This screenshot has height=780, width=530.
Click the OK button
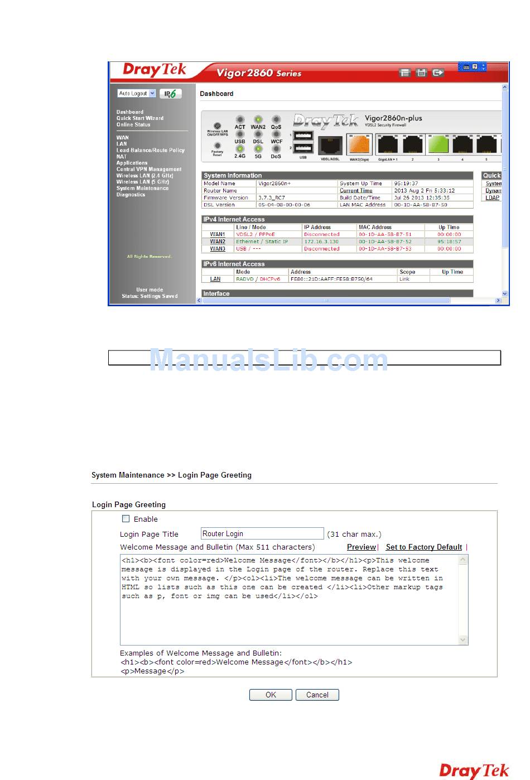(271, 695)
